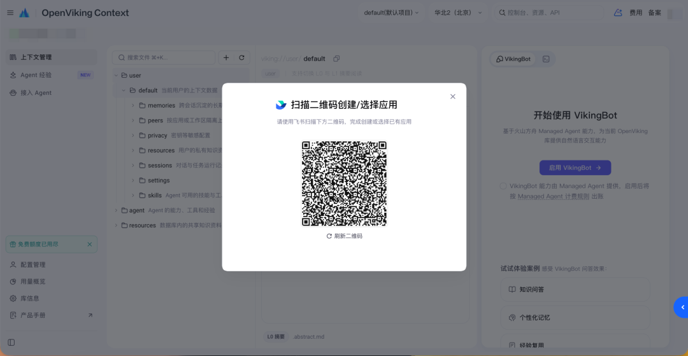Tick the Managed Agent agreement radio
Screen dimensions: 688x356
tap(503, 186)
